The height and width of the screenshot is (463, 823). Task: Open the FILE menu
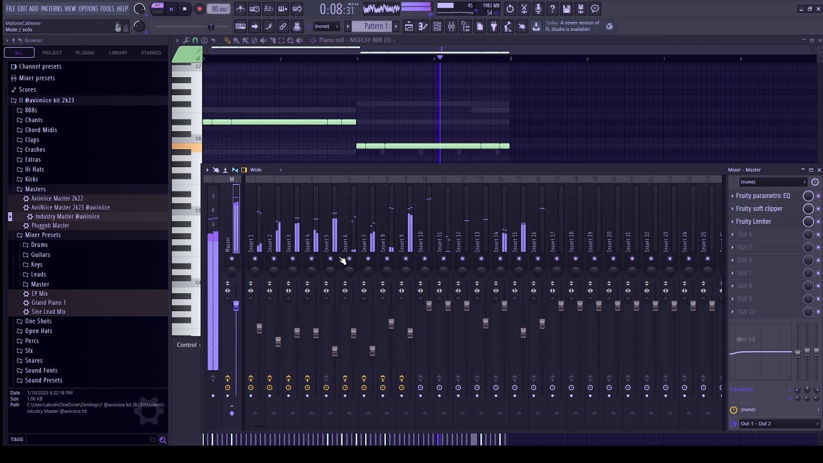tap(10, 9)
